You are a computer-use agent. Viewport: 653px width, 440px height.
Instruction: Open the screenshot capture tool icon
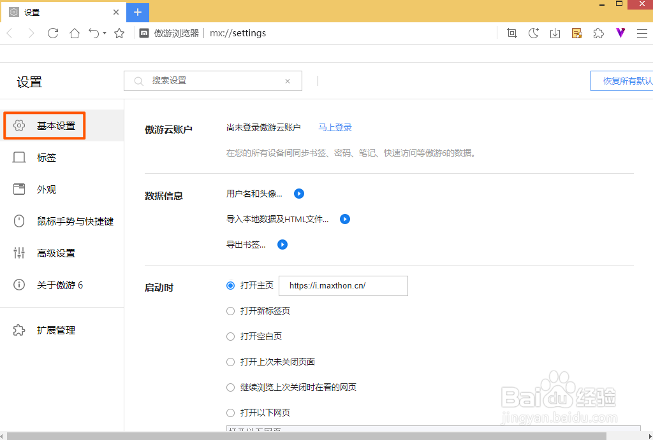click(512, 33)
